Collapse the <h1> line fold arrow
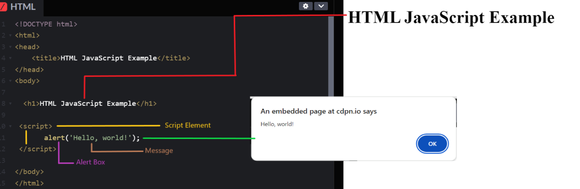This screenshot has height=189, width=580. point(10,103)
